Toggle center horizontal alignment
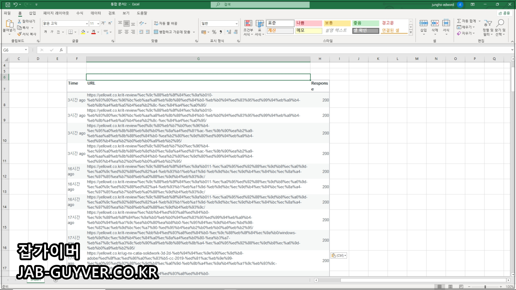This screenshot has height=290, width=516. pyautogui.click(x=126, y=32)
